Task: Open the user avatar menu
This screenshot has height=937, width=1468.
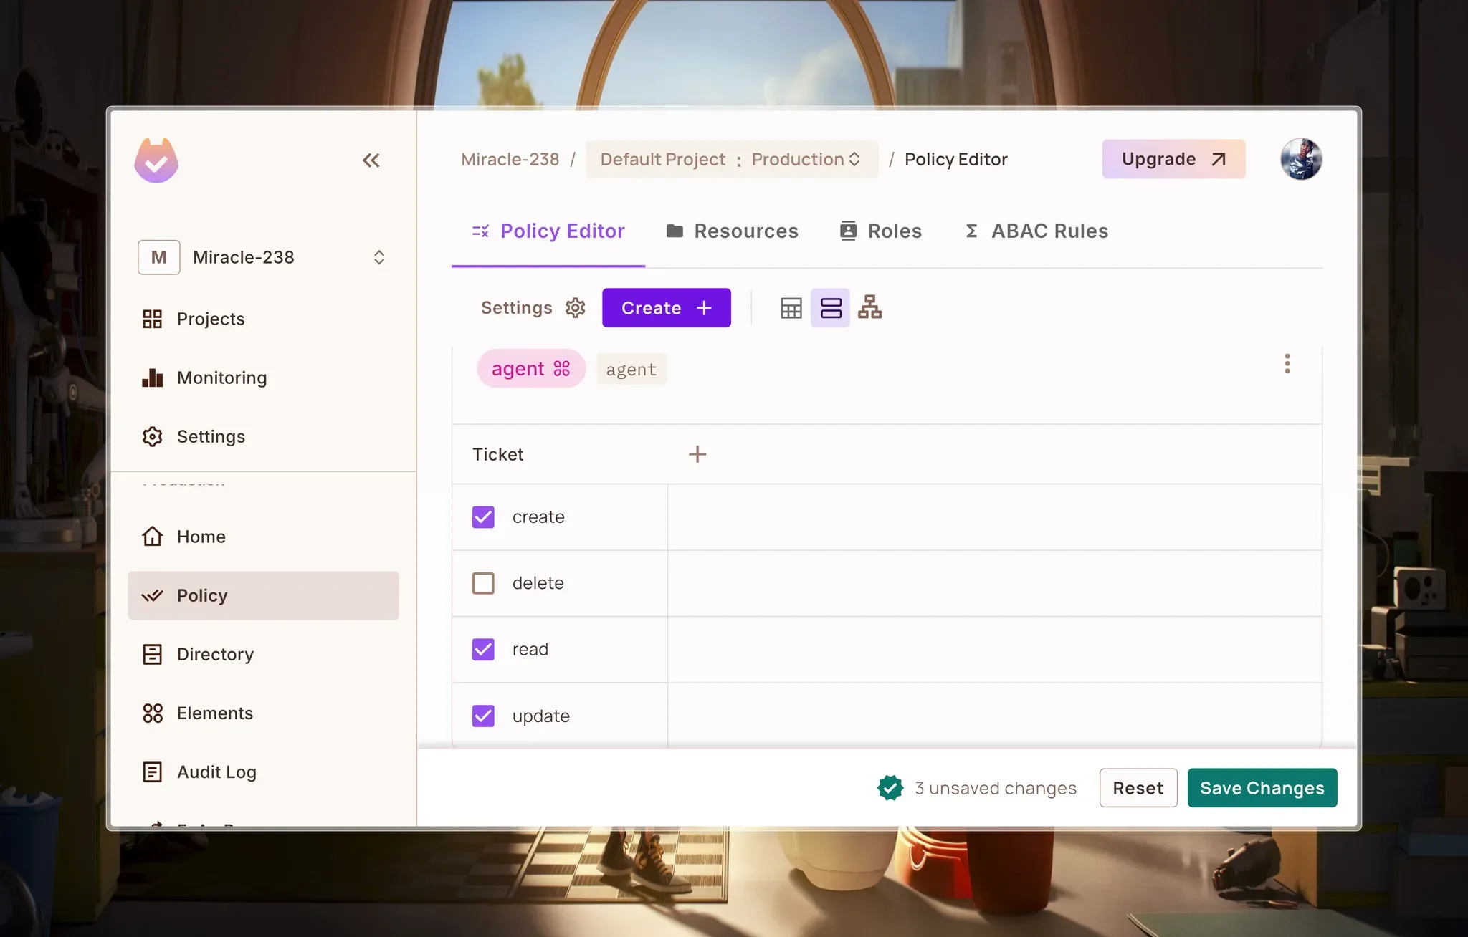Action: pyautogui.click(x=1300, y=159)
